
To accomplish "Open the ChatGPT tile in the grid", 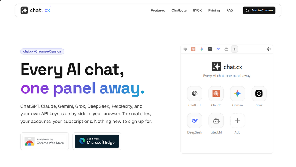I will click(x=195, y=93).
